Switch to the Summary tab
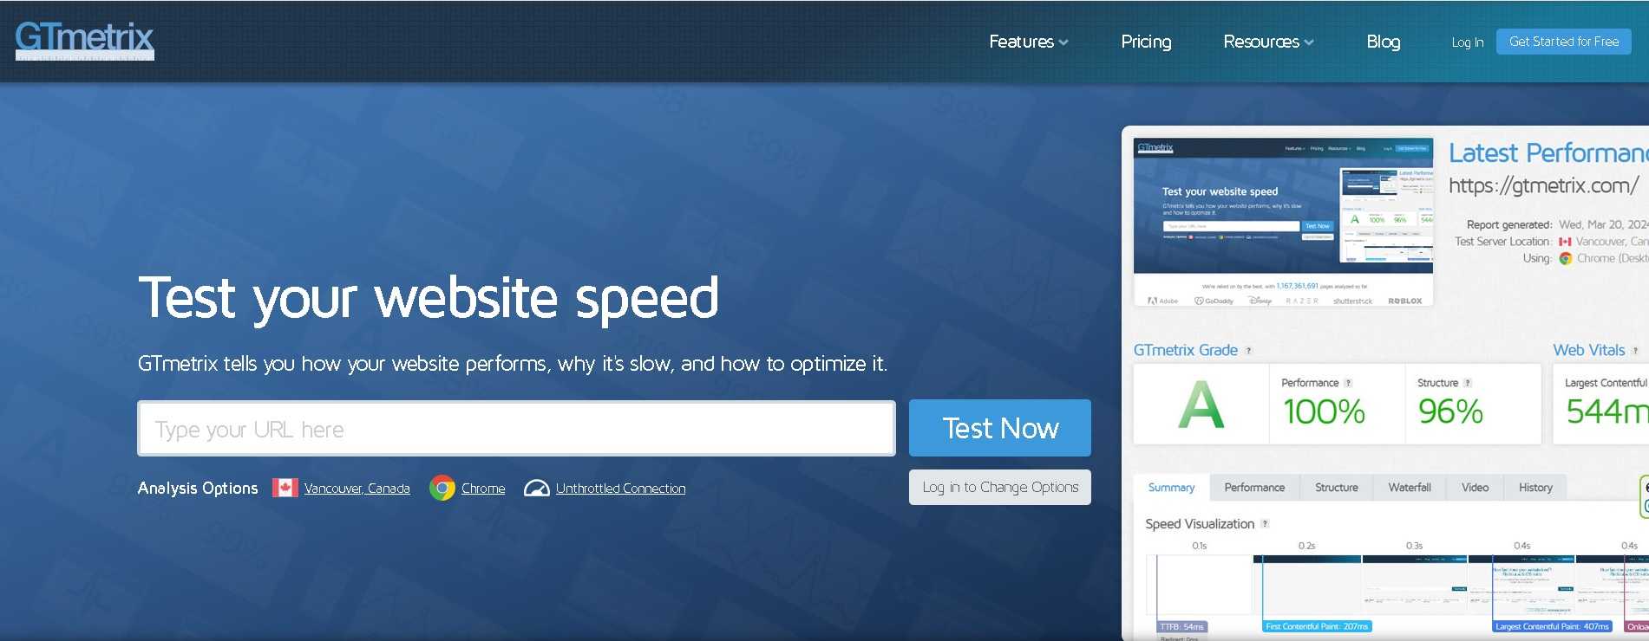Image resolution: width=1649 pixels, height=641 pixels. [x=1171, y=488]
